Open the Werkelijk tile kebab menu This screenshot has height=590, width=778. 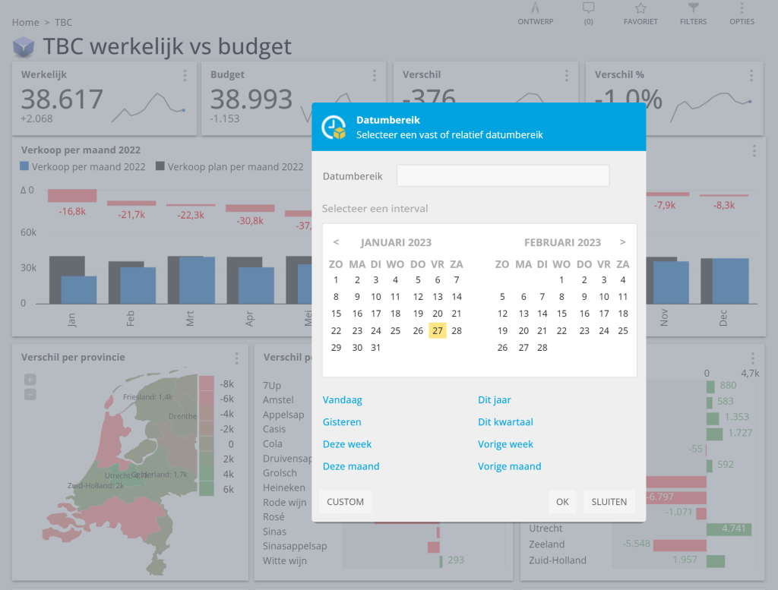(x=185, y=75)
